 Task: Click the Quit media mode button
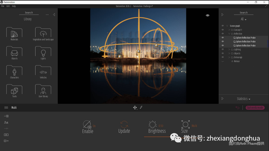tap(255, 108)
